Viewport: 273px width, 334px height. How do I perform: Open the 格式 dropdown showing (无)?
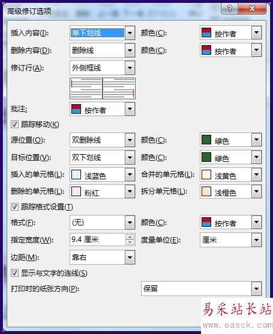(x=103, y=223)
